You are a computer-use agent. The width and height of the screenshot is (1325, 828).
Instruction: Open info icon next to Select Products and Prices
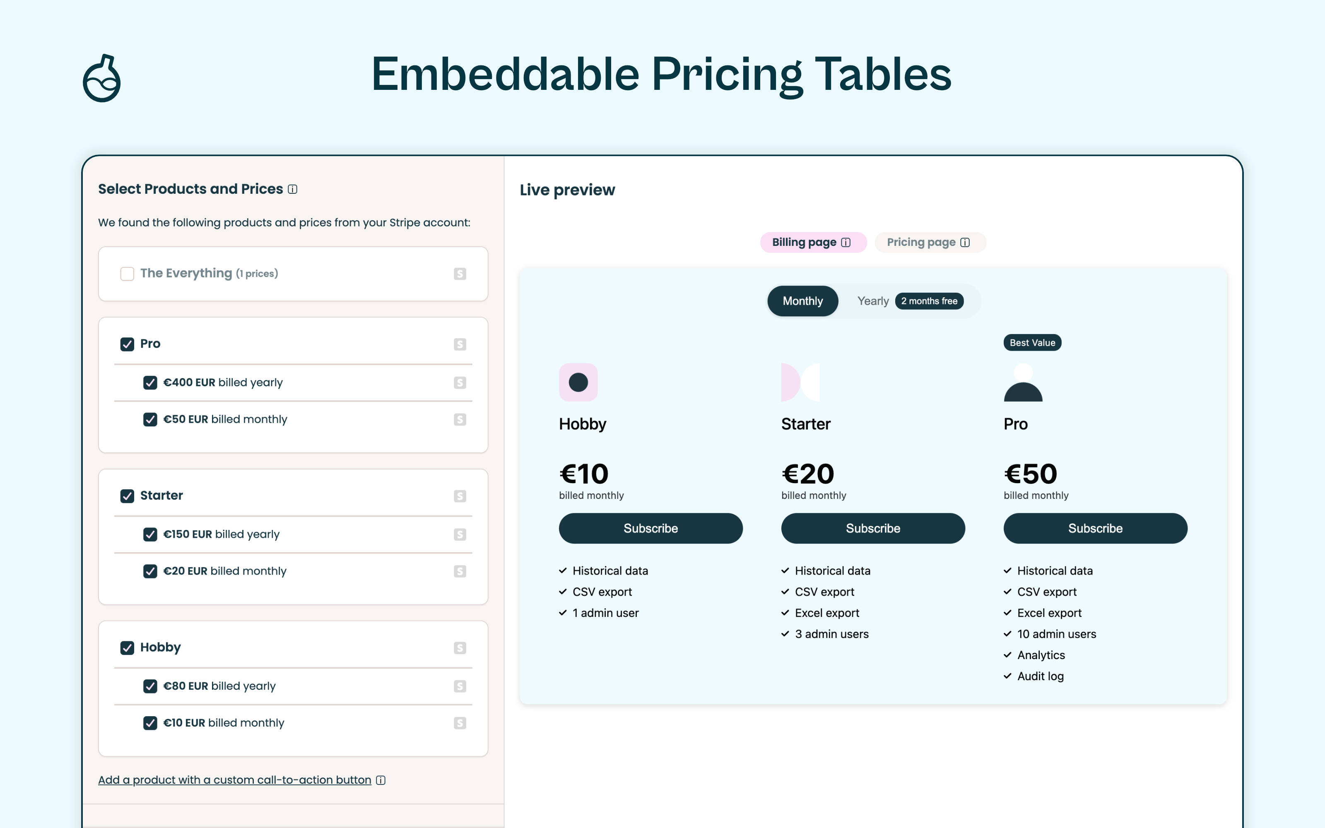[x=292, y=190]
